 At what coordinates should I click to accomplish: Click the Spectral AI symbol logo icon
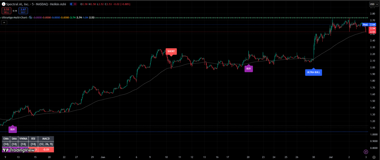click(x=4, y=4)
